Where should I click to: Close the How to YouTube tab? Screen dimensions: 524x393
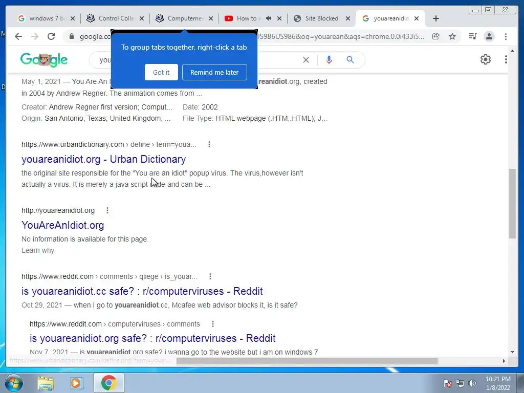pos(279,18)
